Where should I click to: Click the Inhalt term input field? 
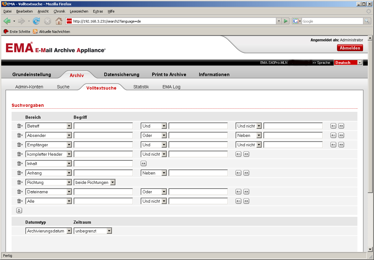point(103,164)
